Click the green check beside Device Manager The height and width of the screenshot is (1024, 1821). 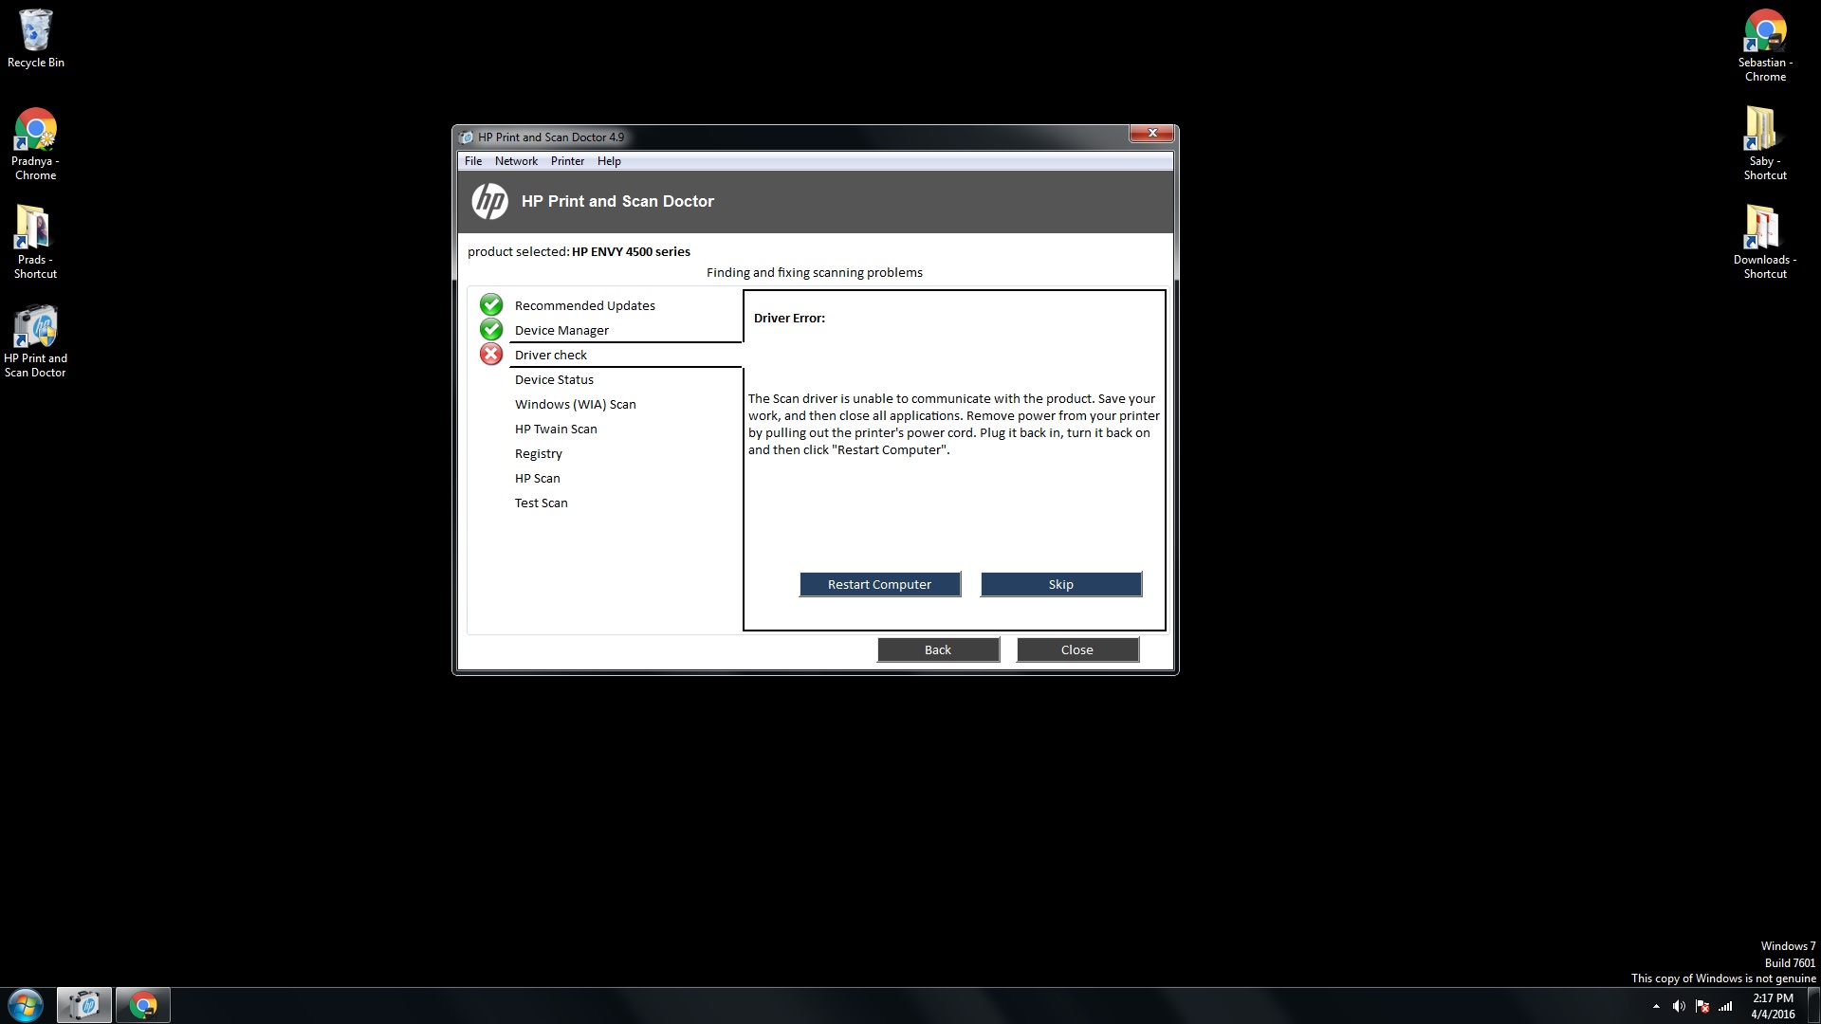click(x=491, y=329)
